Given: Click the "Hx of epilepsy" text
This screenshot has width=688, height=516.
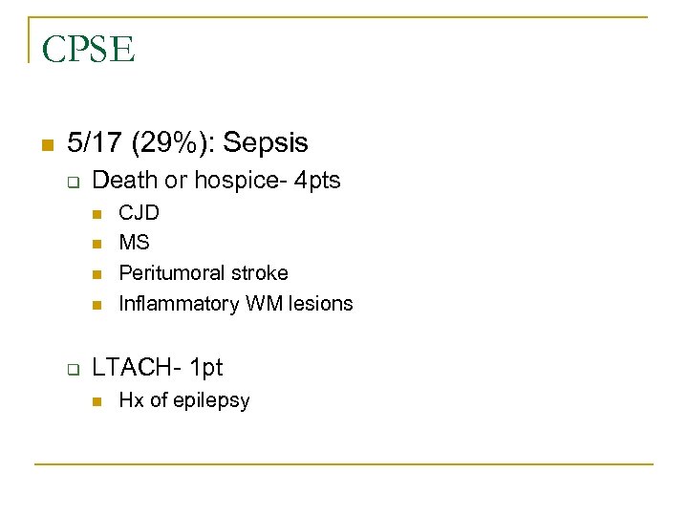Looking at the screenshot, I should [x=183, y=400].
